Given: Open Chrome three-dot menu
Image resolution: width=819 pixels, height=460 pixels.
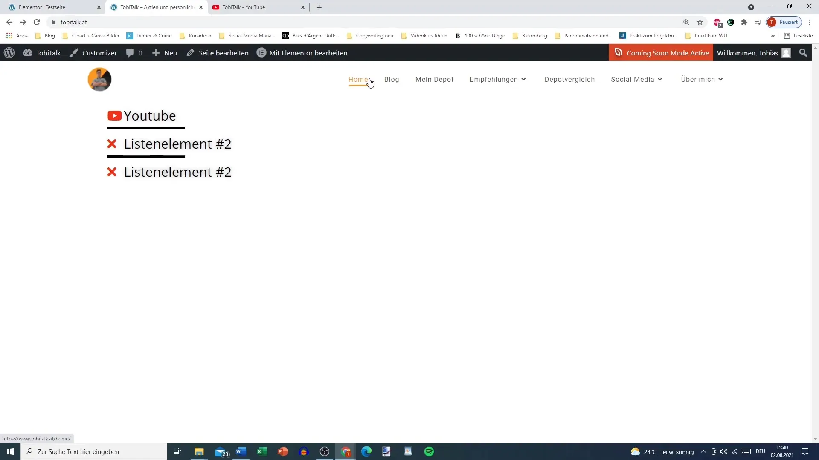Looking at the screenshot, I should point(810,22).
